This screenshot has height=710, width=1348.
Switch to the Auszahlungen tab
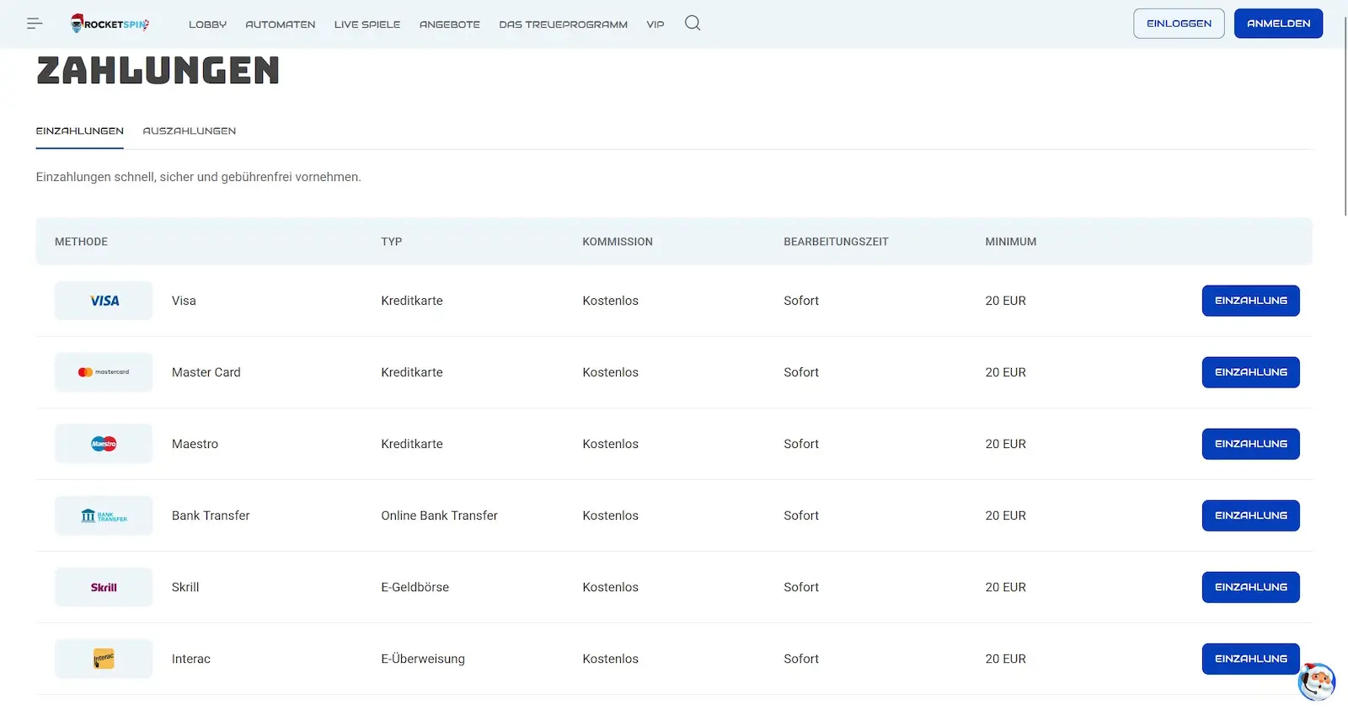coord(190,131)
